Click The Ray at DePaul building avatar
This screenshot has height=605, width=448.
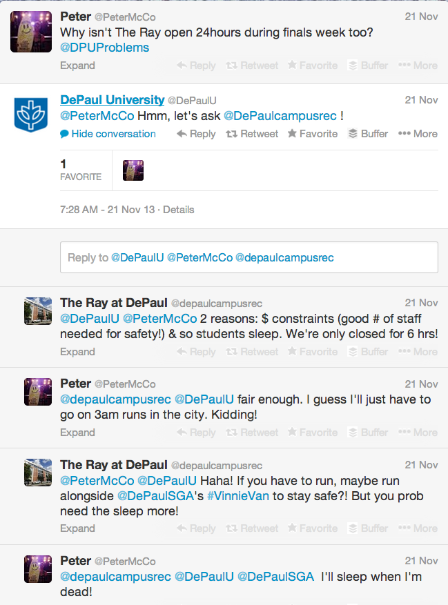click(38, 312)
